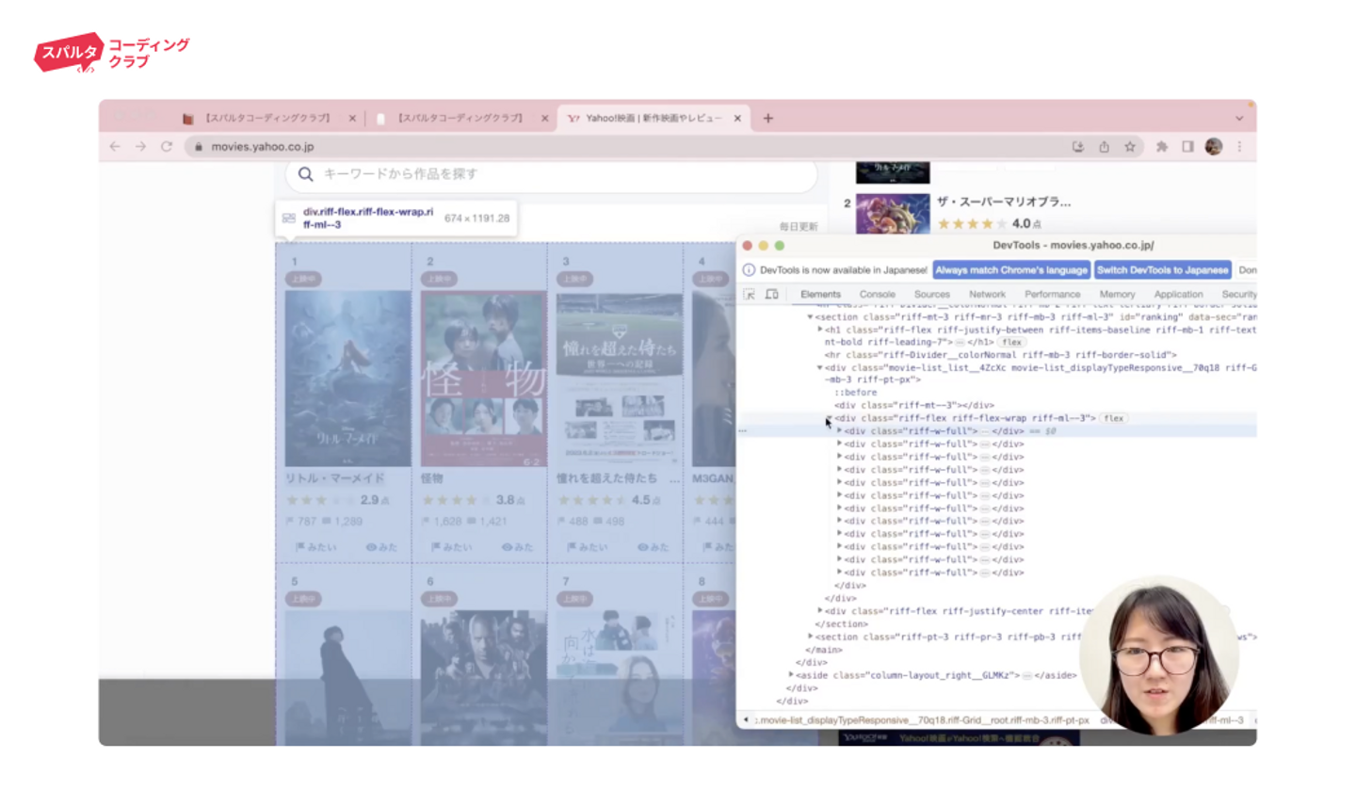Open the 憧れを超えた侍たち poster
The width and height of the screenshot is (1356, 807).
tap(620, 378)
